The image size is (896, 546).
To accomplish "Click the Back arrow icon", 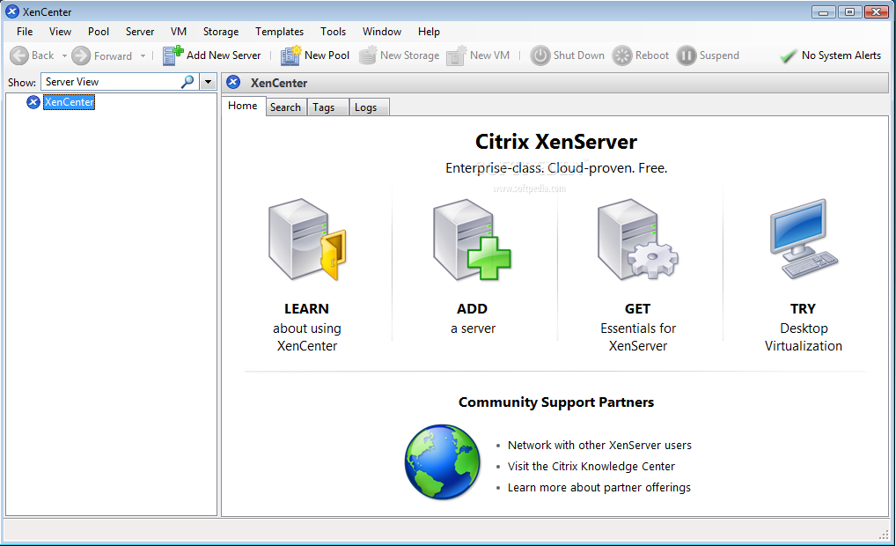I will click(x=19, y=55).
